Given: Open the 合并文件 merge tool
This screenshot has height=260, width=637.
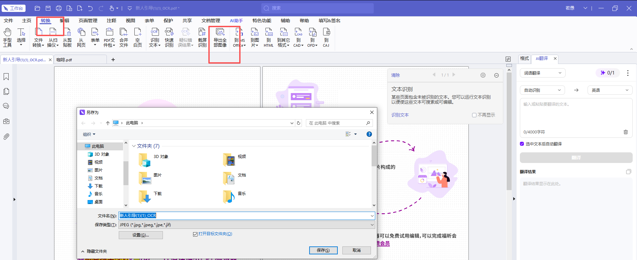Looking at the screenshot, I should 124,37.
